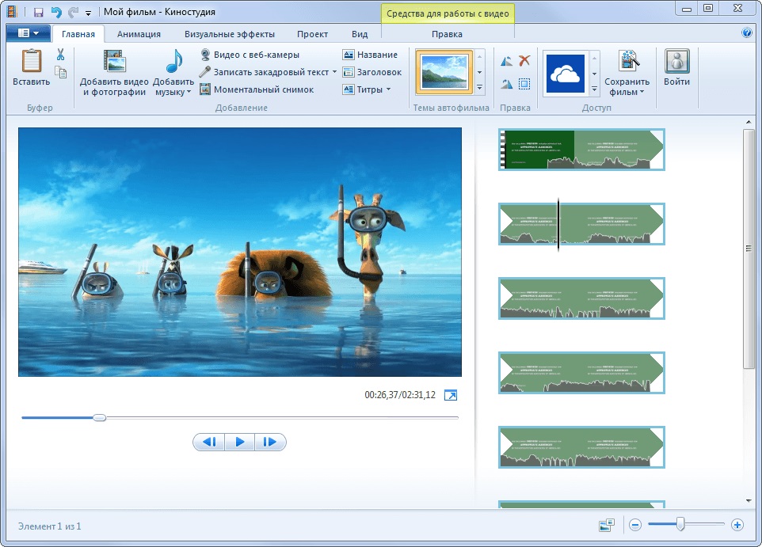Screen dimensions: 762x547
Task: Click the zoom-in plus button
Action: coord(737,525)
